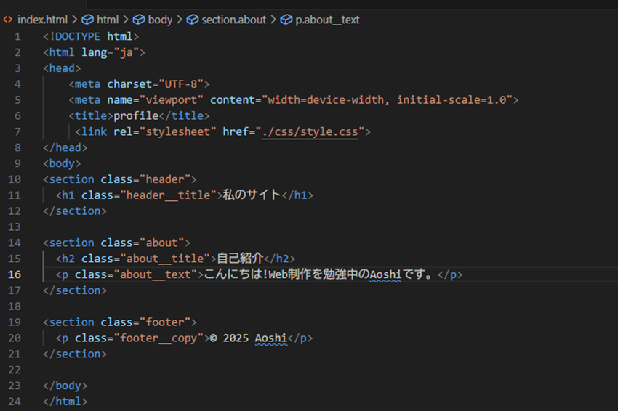Click the cube icon before section.about breadcrumb
This screenshot has width=618, height=411.
(x=193, y=20)
